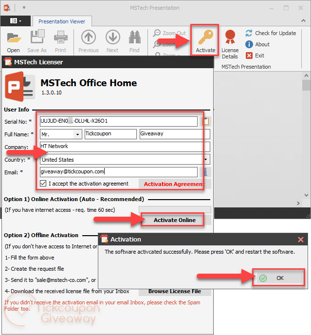Go to Next slide button
The image size is (311, 335).
pyautogui.click(x=112, y=42)
